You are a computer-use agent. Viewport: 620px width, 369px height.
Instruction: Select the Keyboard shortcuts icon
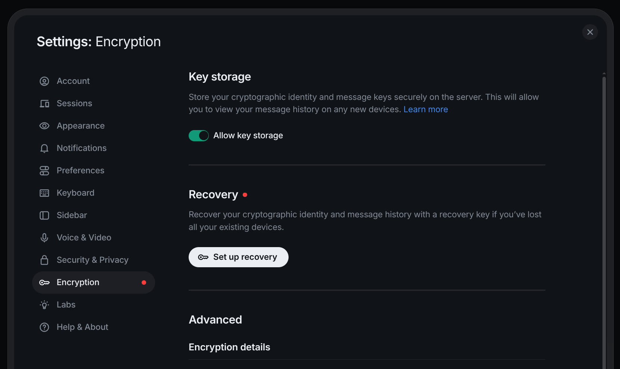coord(44,193)
